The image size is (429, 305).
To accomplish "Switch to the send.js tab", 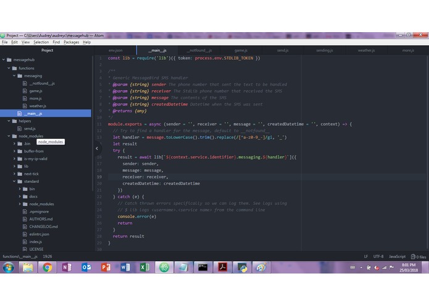I will coord(283,51).
